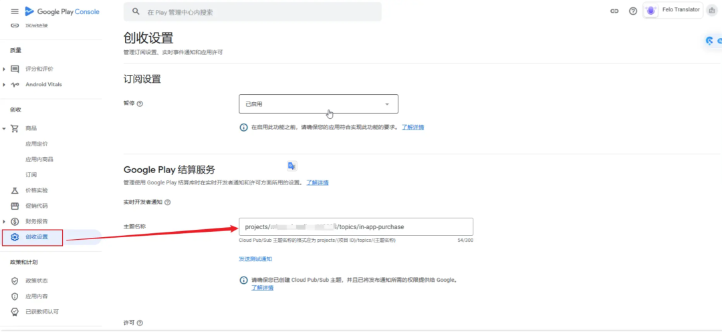Click 了解详情 link under Google Play 结算服务
722x332 pixels.
pos(318,182)
